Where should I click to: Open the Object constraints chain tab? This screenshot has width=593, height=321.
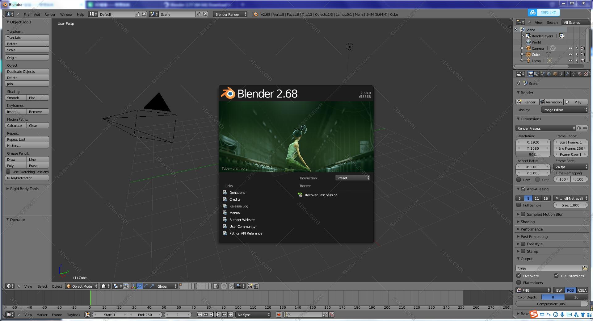point(561,74)
